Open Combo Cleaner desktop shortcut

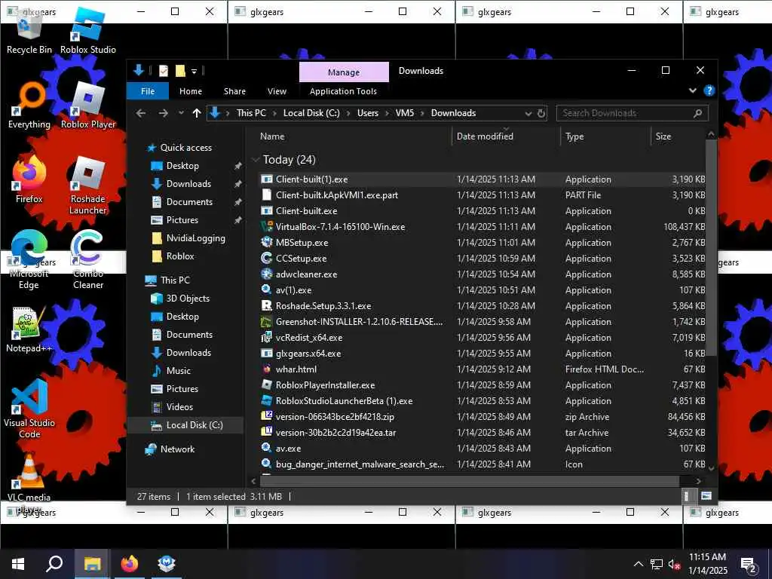[88, 260]
